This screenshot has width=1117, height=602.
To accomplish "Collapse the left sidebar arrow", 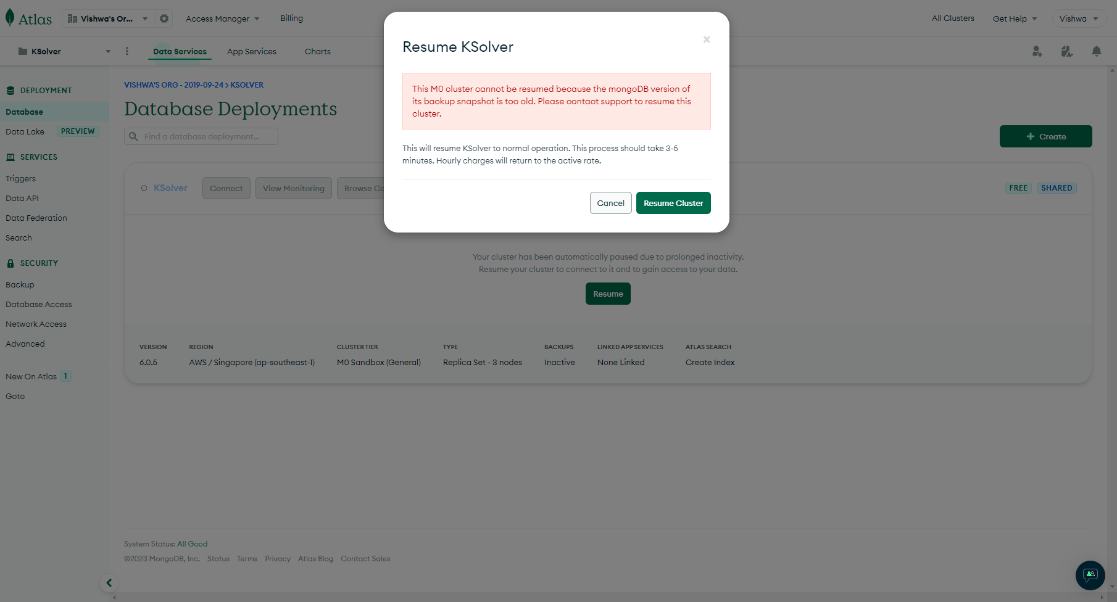I will (109, 583).
